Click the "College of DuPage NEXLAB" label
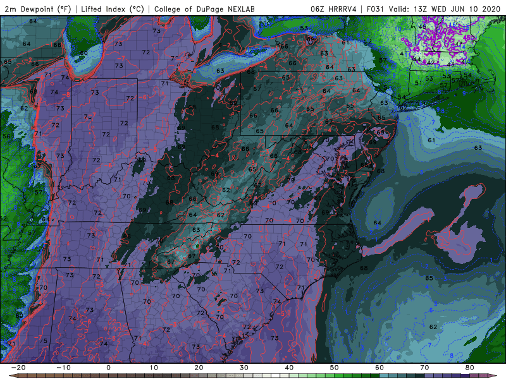The image size is (506, 379). pos(204,9)
